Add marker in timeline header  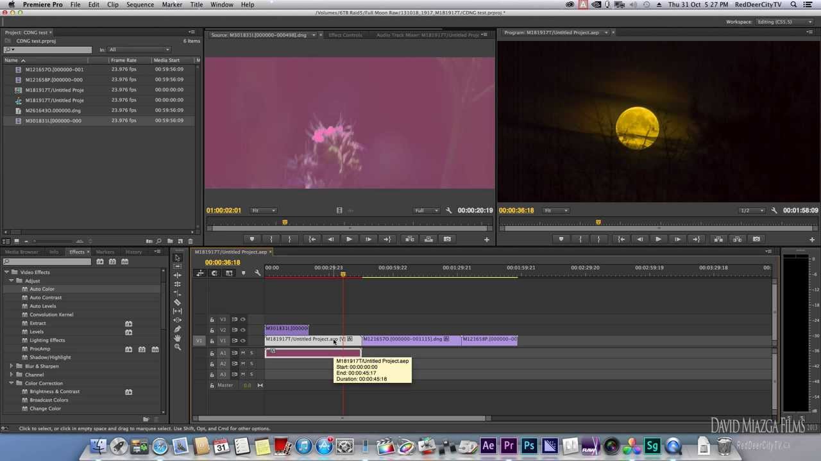click(243, 273)
